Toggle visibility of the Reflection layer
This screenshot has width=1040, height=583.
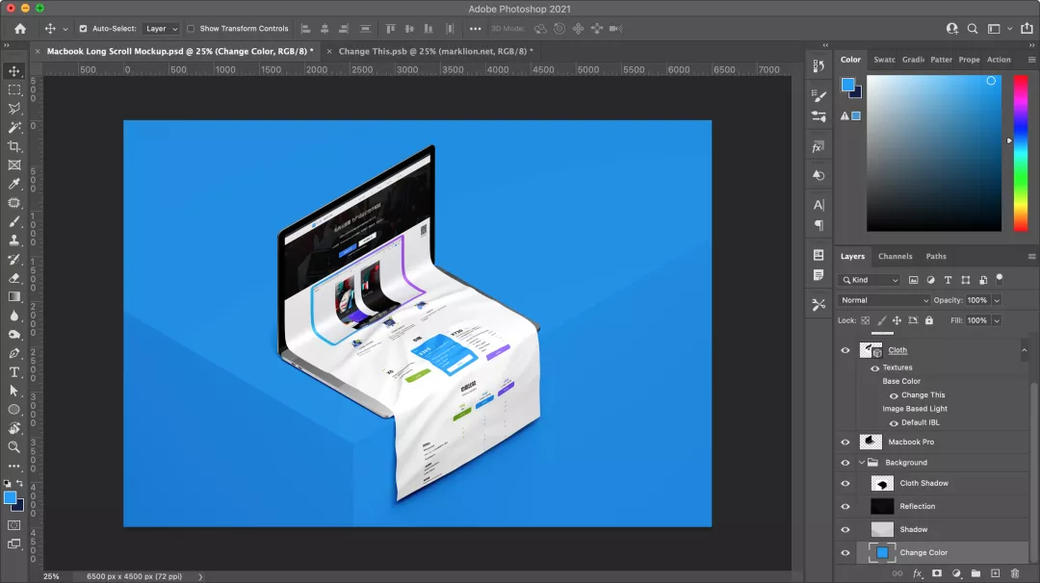[x=845, y=507]
